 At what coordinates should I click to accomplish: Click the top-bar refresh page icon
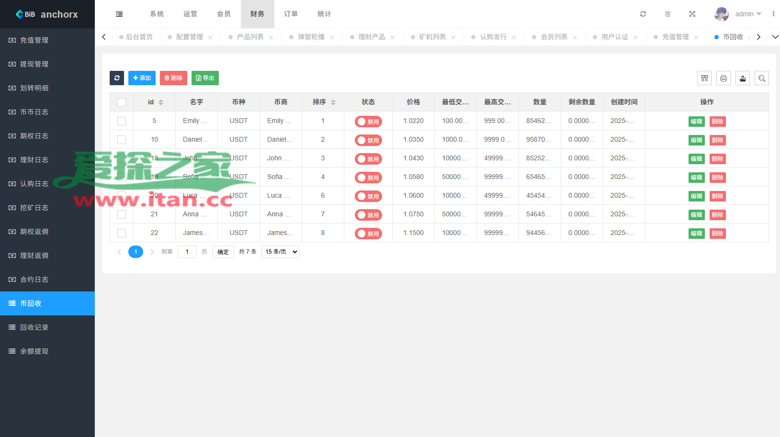643,14
